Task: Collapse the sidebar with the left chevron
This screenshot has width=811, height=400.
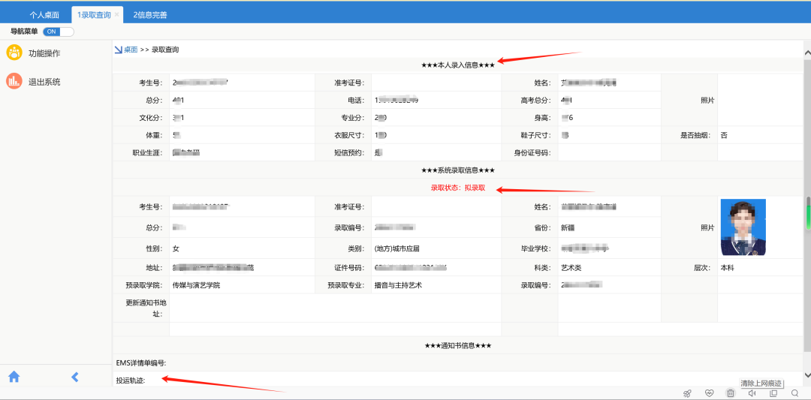Action: [74, 377]
